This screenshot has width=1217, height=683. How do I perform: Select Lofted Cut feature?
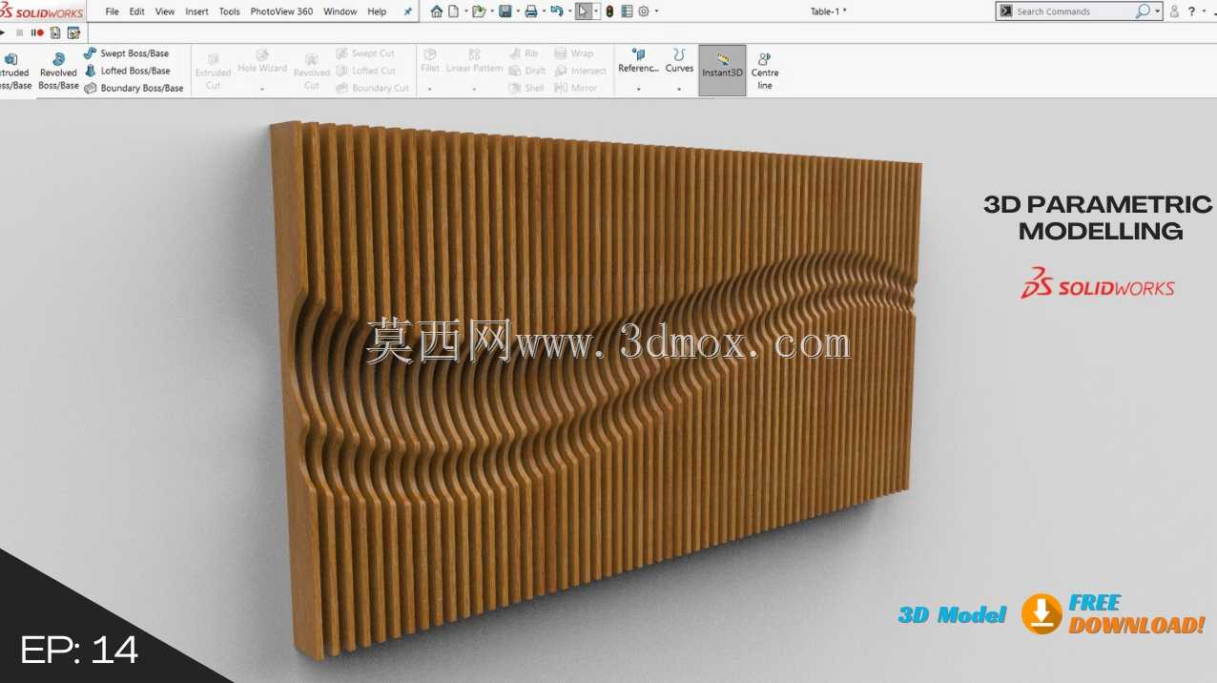tap(365, 71)
